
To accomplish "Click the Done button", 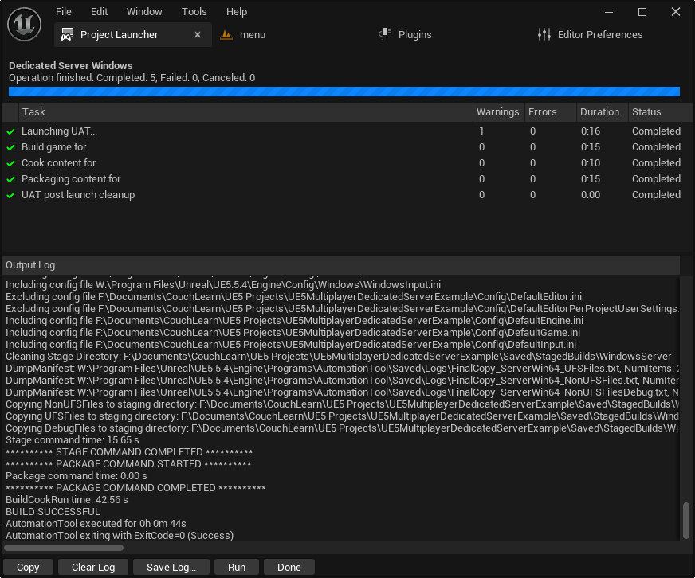I will coord(289,568).
